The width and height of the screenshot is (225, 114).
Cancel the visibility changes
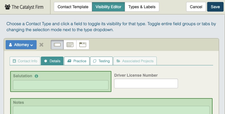pyautogui.click(x=196, y=7)
